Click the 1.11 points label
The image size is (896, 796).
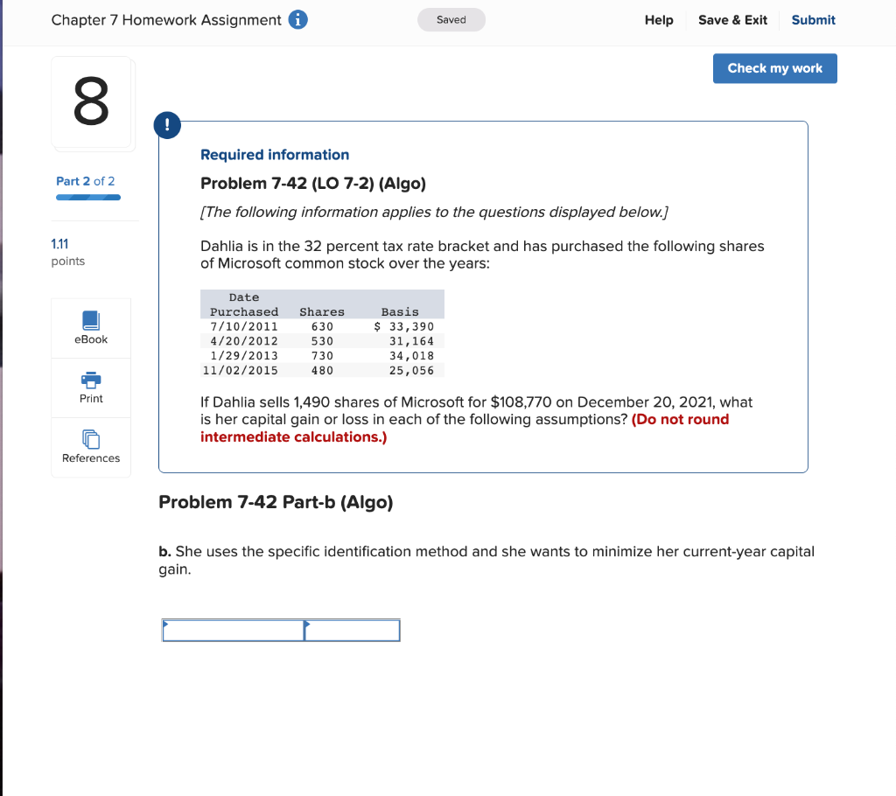click(67, 244)
